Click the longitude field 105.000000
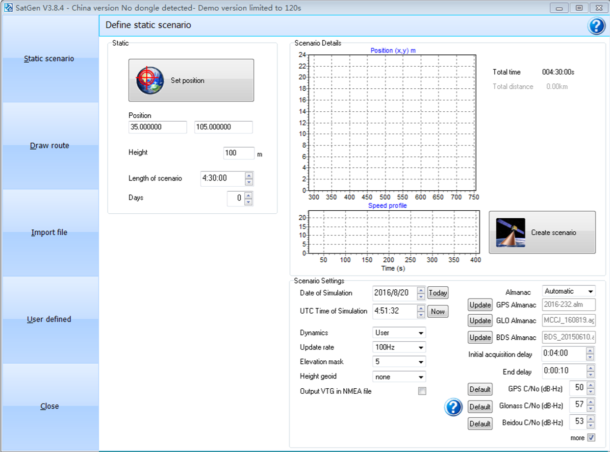 [x=224, y=127]
